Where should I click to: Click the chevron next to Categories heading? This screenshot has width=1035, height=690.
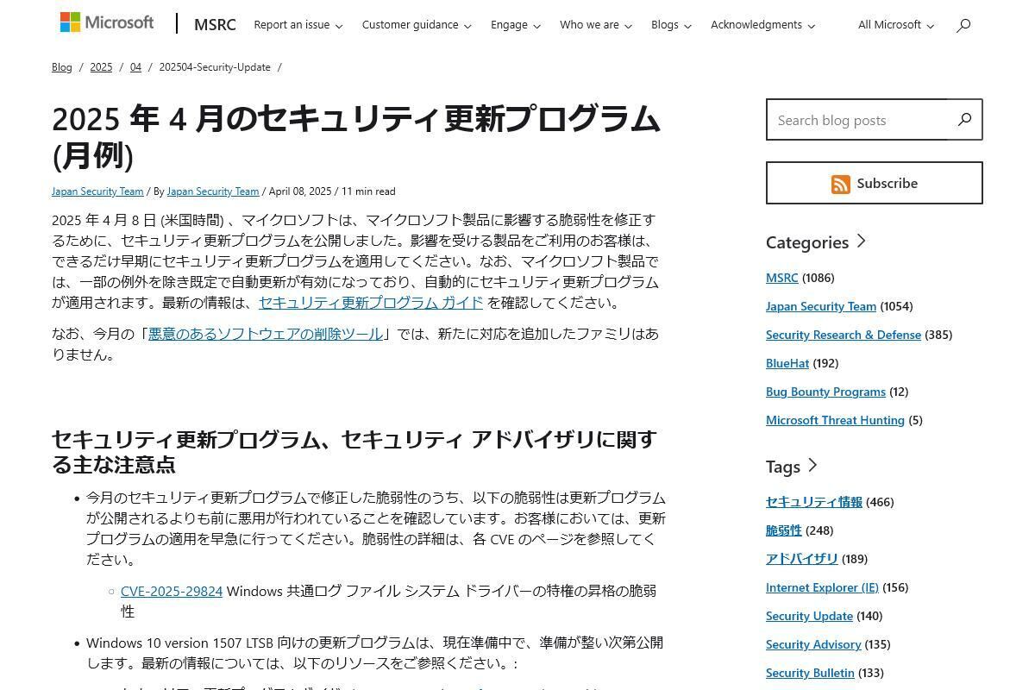pos(861,241)
